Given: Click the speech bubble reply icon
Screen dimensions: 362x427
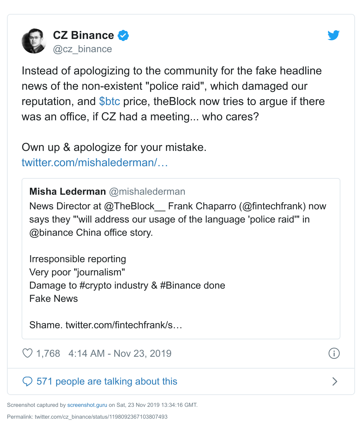Looking at the screenshot, I should 27,381.
